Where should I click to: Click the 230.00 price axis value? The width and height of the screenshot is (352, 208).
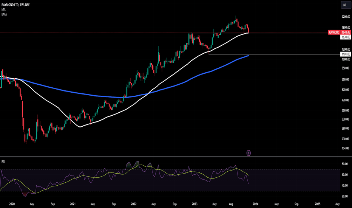[346, 139]
